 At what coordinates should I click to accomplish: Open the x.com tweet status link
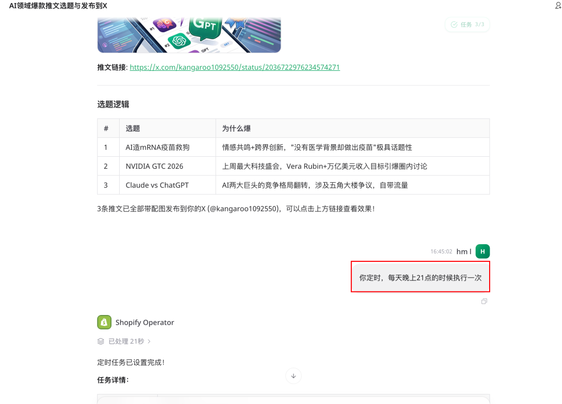click(235, 67)
